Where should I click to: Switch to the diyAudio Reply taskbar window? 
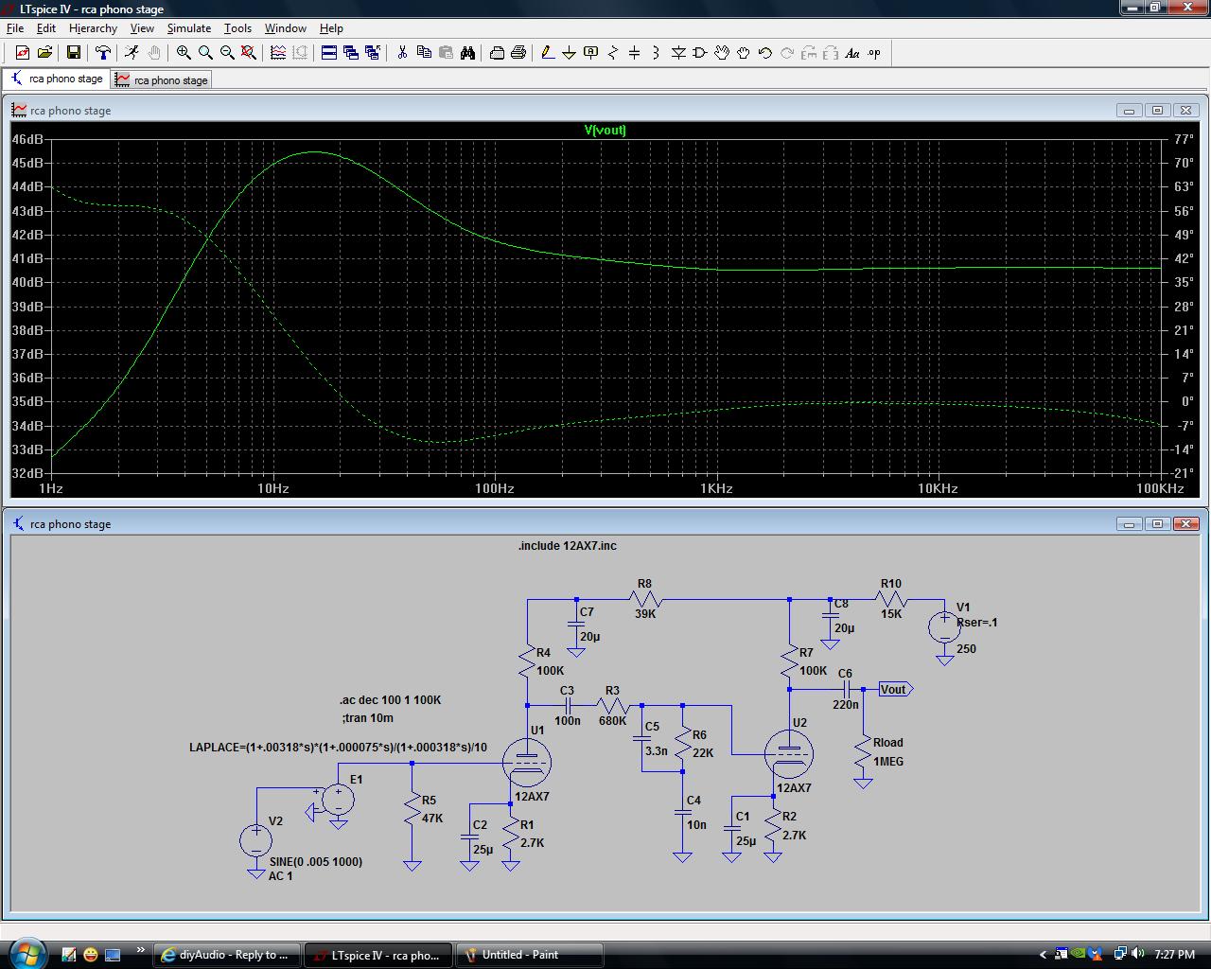point(227,955)
